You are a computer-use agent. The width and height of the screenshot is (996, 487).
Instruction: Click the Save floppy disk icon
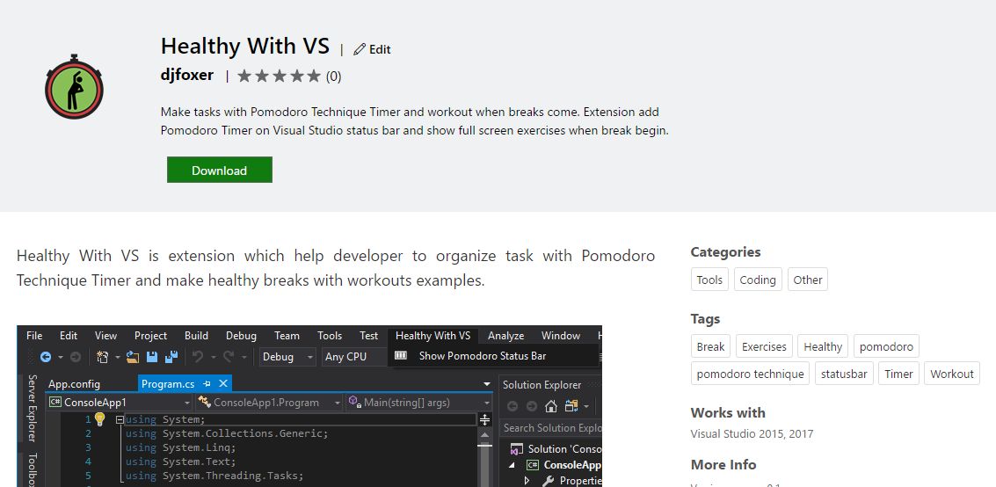(x=152, y=357)
